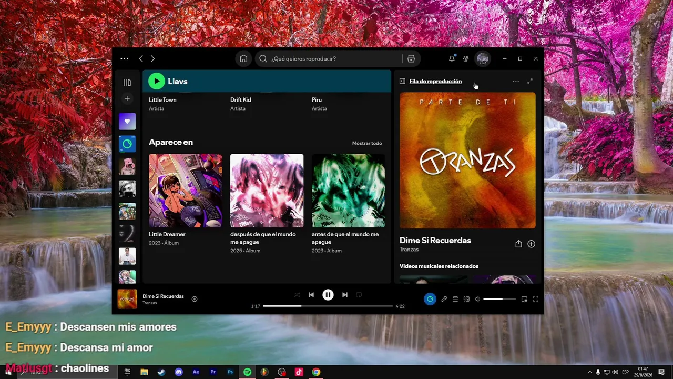Open 'Fila de reproducción' queue link
The height and width of the screenshot is (379, 673).
[x=435, y=81]
